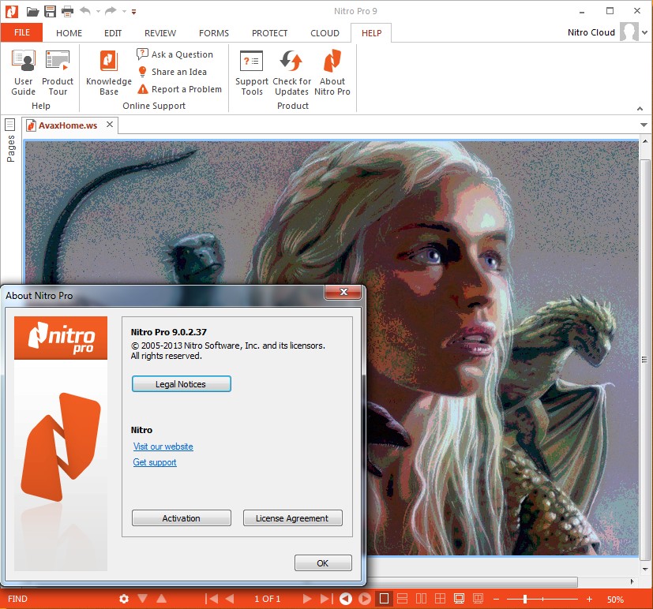Toggle full screen view
The height and width of the screenshot is (609, 653).
tap(459, 599)
